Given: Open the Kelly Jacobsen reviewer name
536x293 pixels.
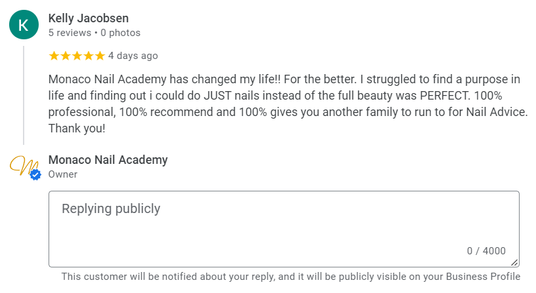Looking at the screenshot, I should coord(89,18).
